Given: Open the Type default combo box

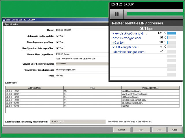Looking at the screenshot, I should (x=82, y=76).
